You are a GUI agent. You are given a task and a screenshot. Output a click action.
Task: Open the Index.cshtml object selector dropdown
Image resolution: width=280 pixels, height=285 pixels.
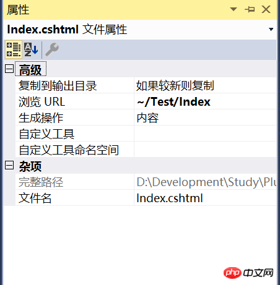tap(271, 29)
